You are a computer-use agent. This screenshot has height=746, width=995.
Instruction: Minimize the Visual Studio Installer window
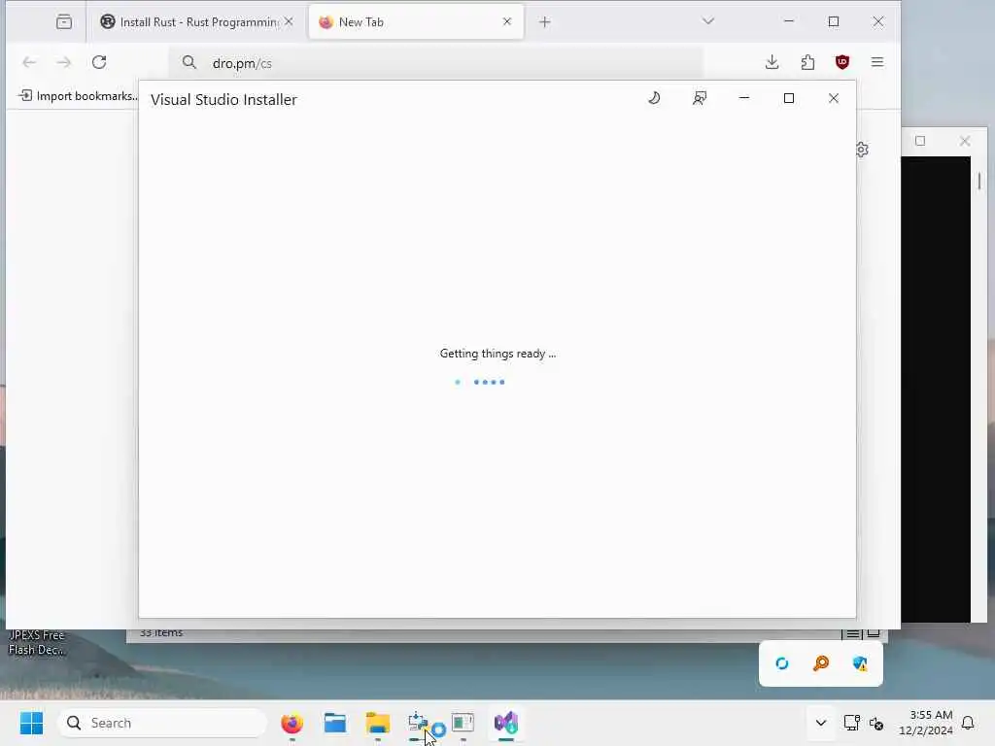click(x=744, y=98)
